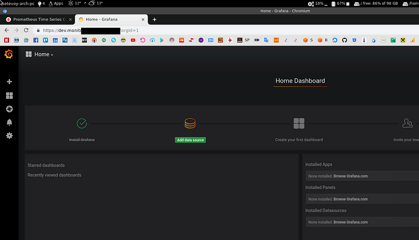Viewport: 419px width, 240px height.
Task: Open the DigitalOcean bookmark icon
Action: tap(335, 40)
